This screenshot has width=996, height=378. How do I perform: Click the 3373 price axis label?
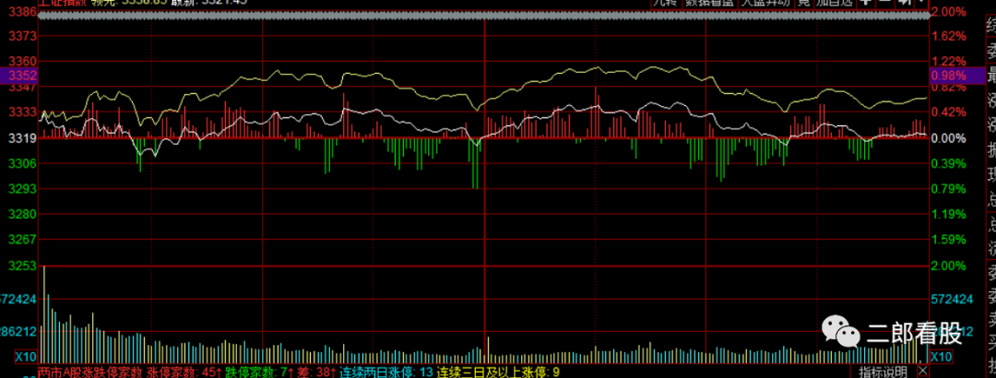click(x=23, y=37)
